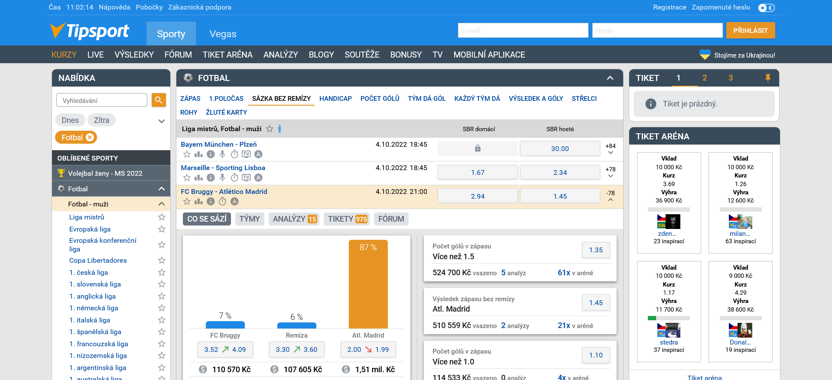Click the Ukraine heart icon

(705, 55)
